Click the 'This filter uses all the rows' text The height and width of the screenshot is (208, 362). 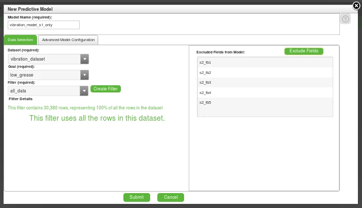(97, 118)
